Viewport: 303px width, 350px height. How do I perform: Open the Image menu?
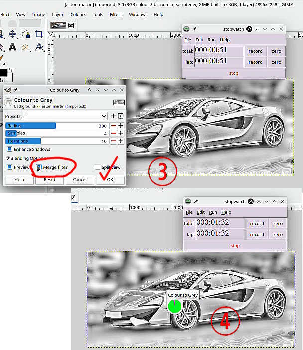coord(39,15)
